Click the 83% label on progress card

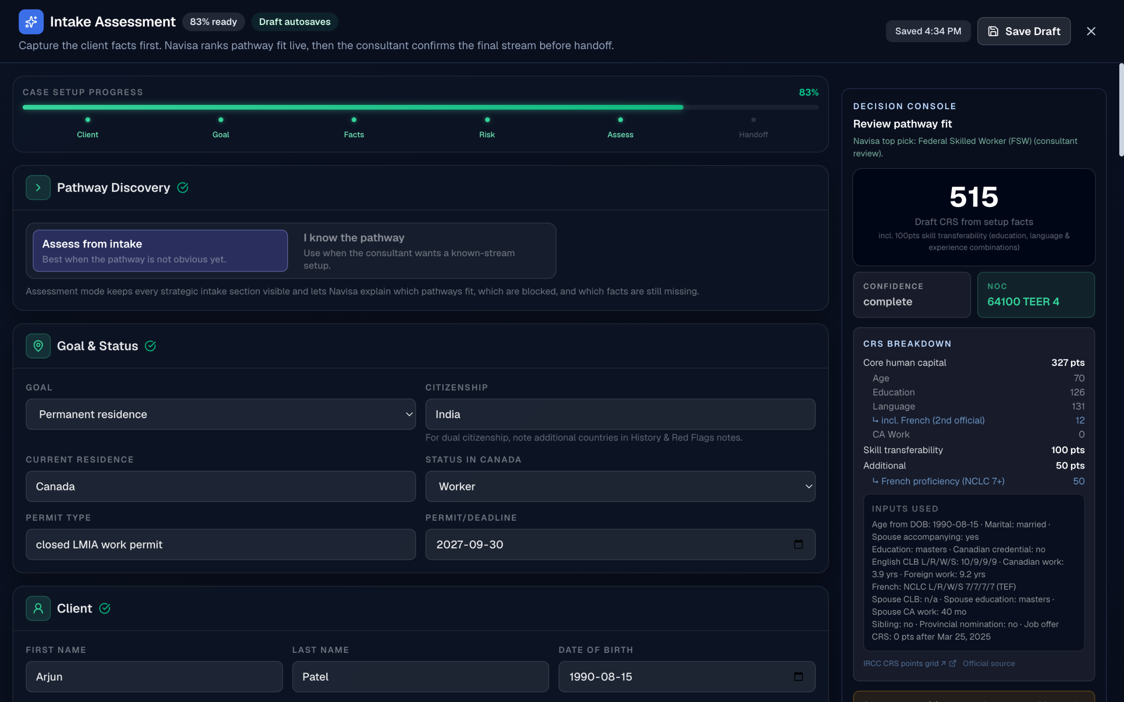pyautogui.click(x=808, y=93)
